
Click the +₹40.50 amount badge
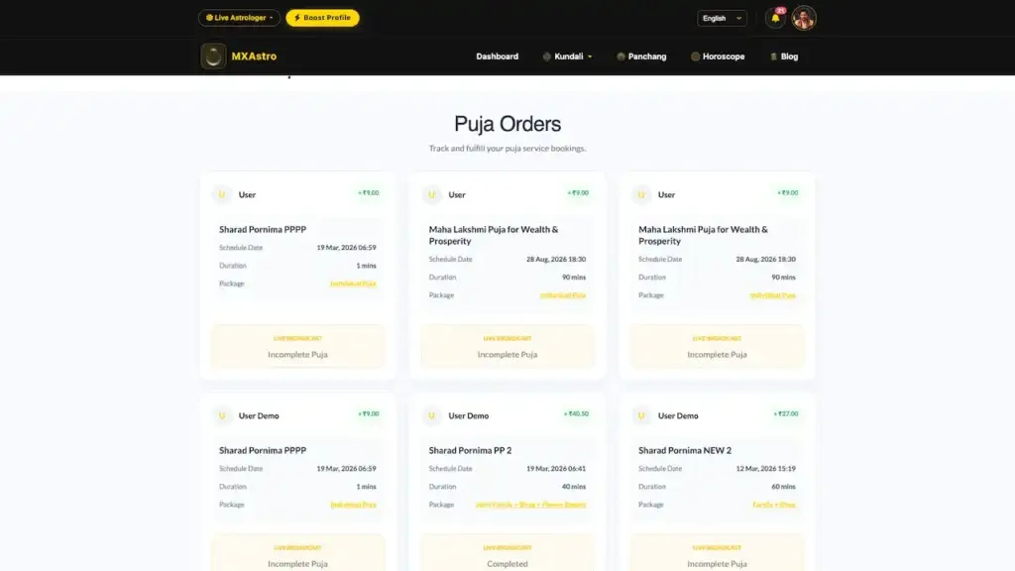[576, 413]
